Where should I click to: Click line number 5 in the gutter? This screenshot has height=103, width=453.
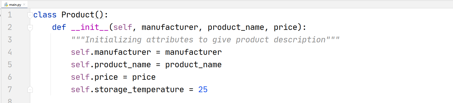pyautogui.click(x=10, y=65)
